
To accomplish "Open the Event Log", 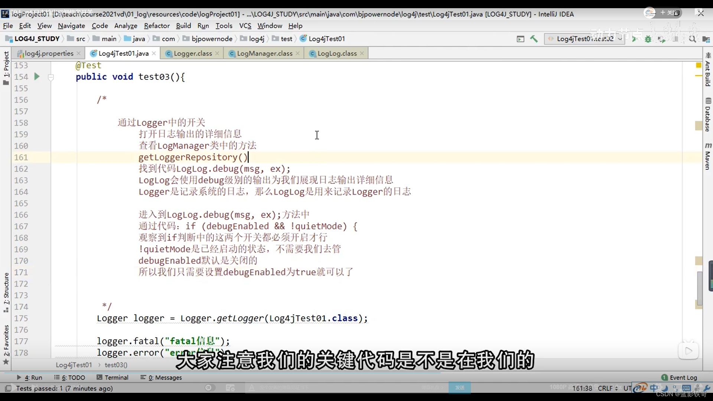I will [x=679, y=378].
